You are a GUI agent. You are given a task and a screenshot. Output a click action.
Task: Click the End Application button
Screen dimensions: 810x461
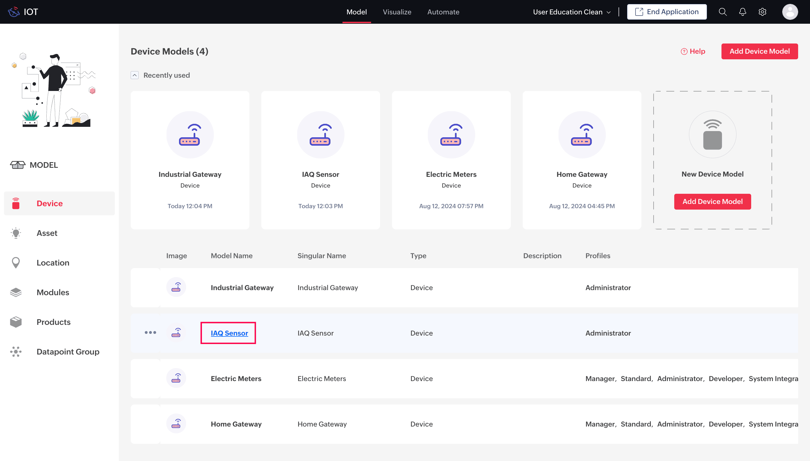666,12
